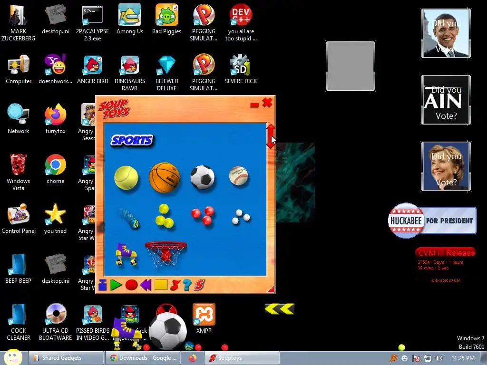
Task: Click the 11:25 PM taskbar clock
Action: coord(463,358)
